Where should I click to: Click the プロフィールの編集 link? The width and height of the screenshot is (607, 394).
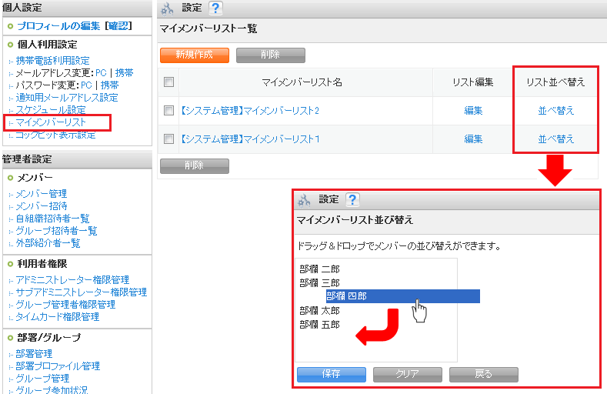(x=58, y=25)
